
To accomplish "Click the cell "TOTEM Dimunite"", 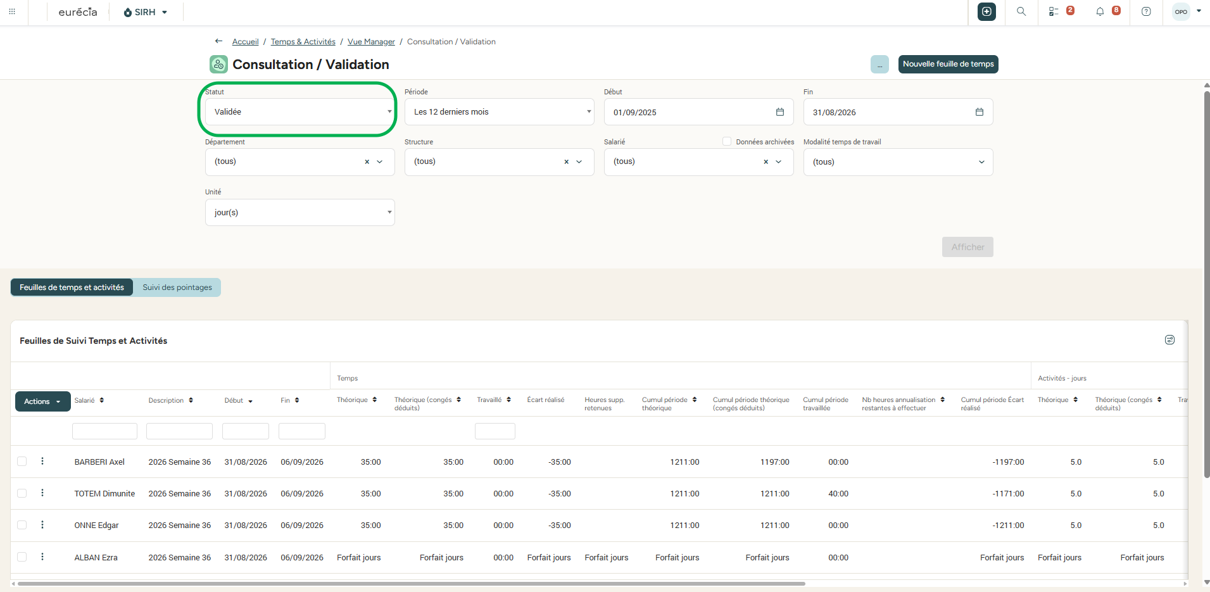I will pos(104,494).
